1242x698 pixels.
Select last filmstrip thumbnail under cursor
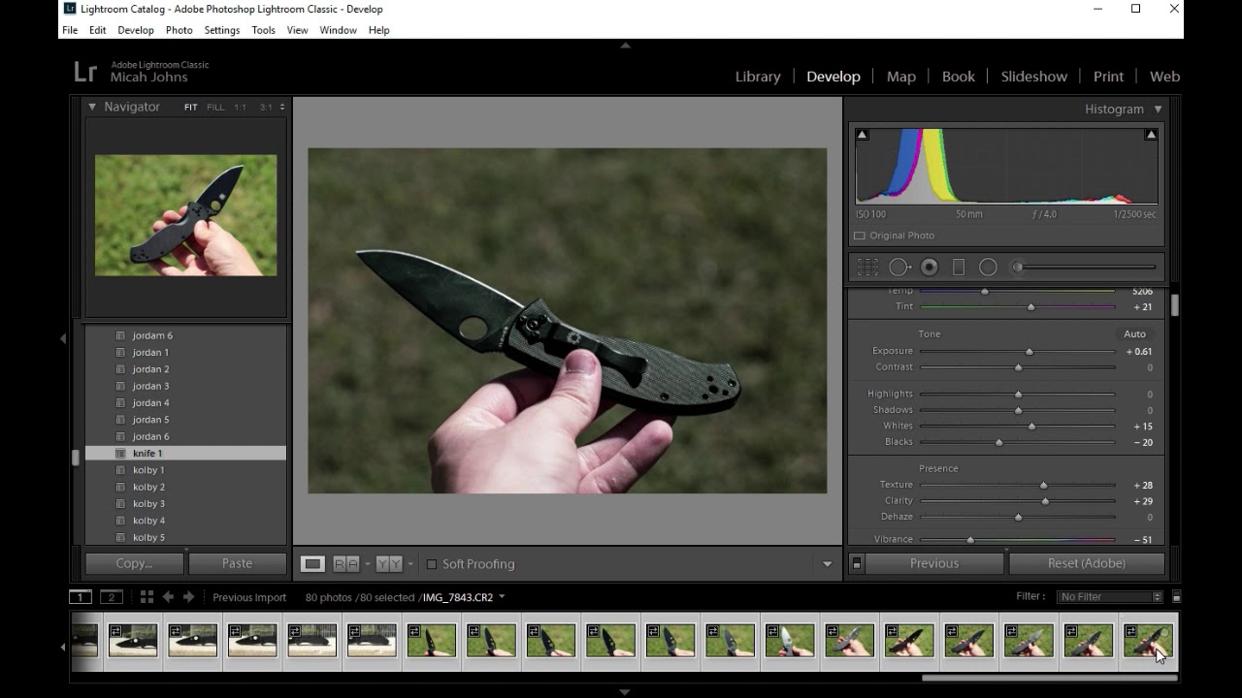click(x=1148, y=641)
